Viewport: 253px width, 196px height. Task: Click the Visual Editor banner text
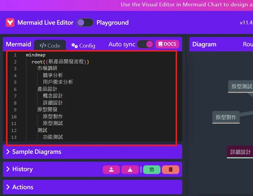[x=187, y=4]
